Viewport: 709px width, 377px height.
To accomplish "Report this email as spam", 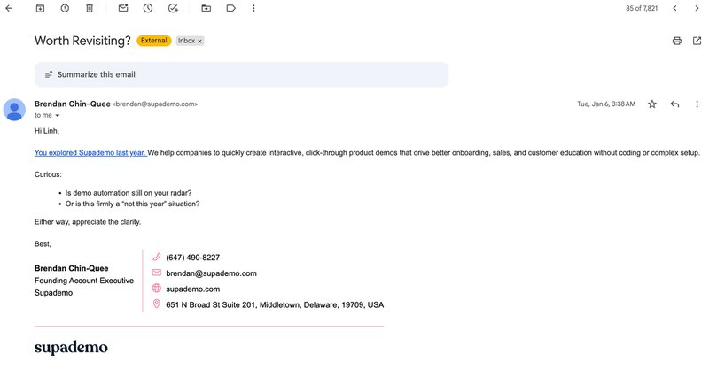I will tap(65, 8).
